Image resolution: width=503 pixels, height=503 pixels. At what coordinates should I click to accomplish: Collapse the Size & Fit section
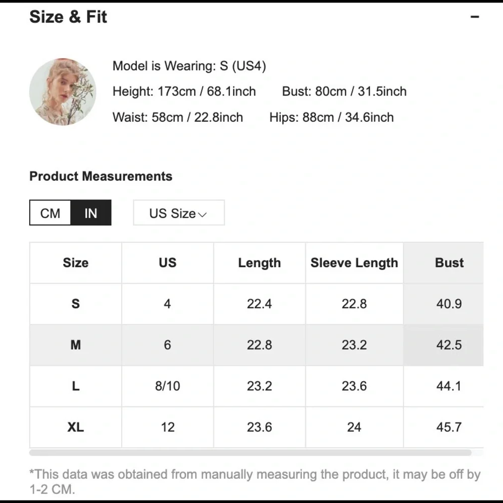[474, 17]
